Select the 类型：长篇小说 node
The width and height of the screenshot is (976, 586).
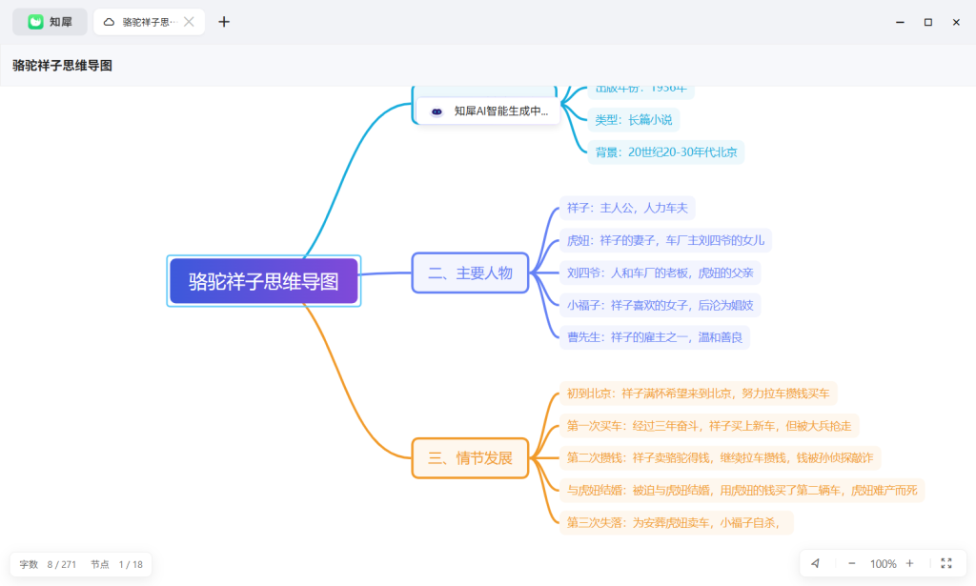[x=634, y=119]
